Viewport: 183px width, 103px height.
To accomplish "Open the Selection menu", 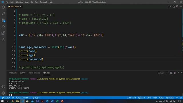I will tap(19, 2).
